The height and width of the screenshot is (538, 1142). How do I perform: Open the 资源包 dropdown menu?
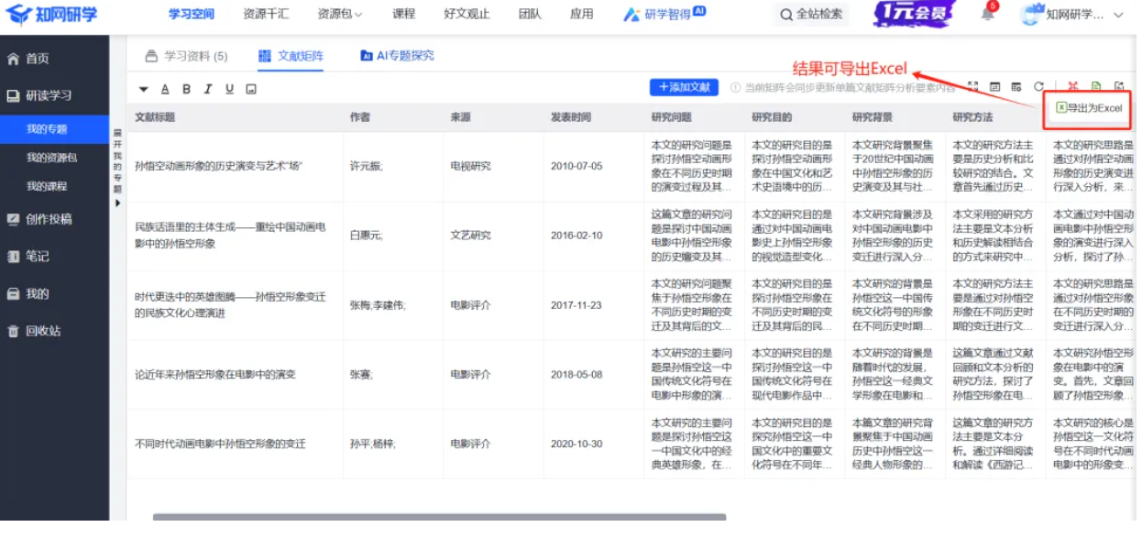(340, 14)
